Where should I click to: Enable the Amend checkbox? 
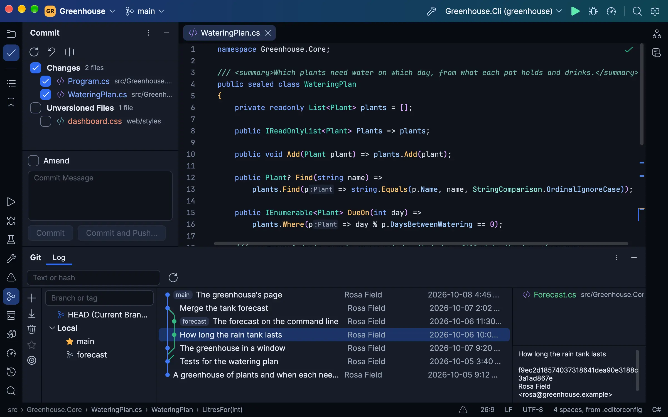pyautogui.click(x=33, y=161)
